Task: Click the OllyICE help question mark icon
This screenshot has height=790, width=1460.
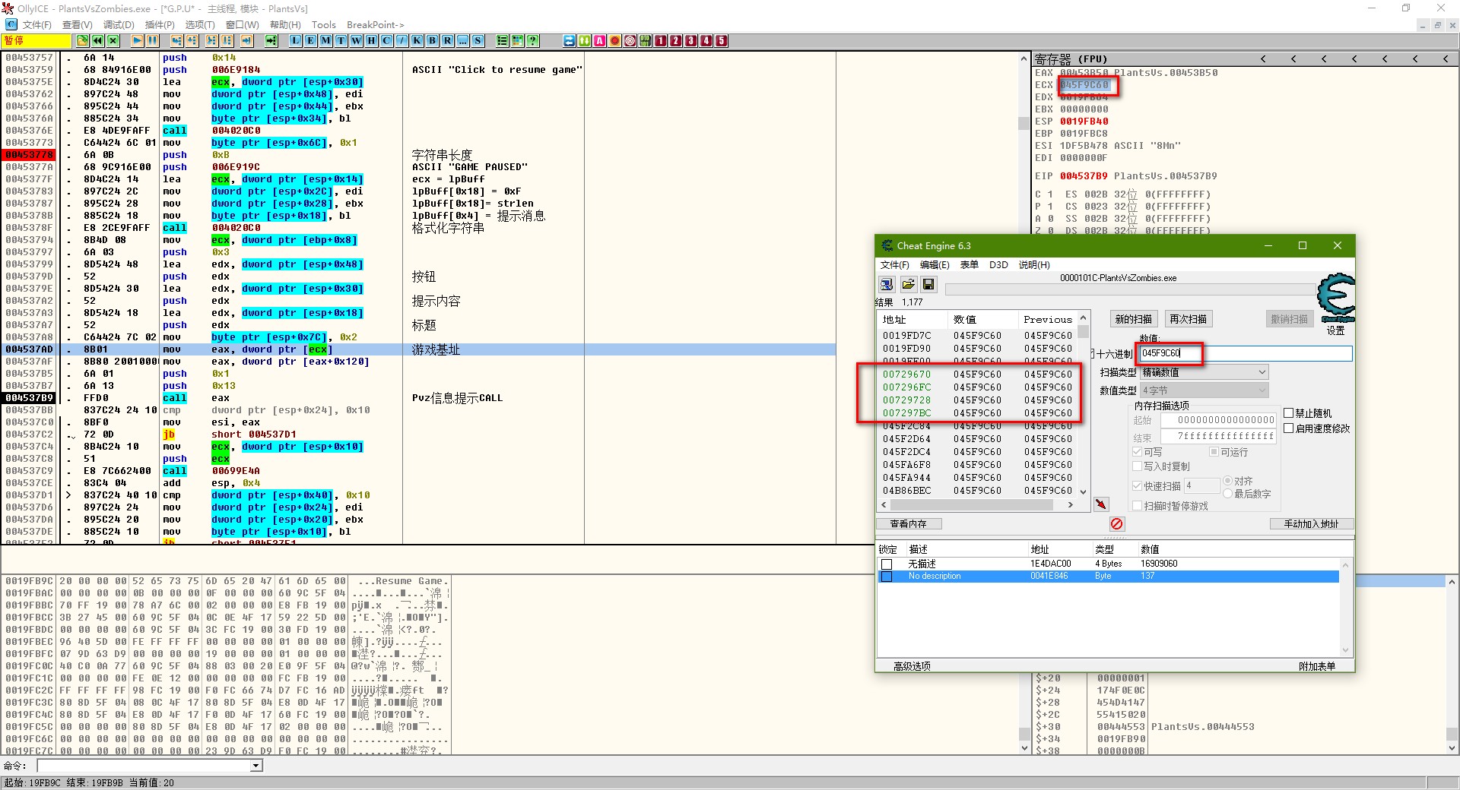Action: [532, 41]
